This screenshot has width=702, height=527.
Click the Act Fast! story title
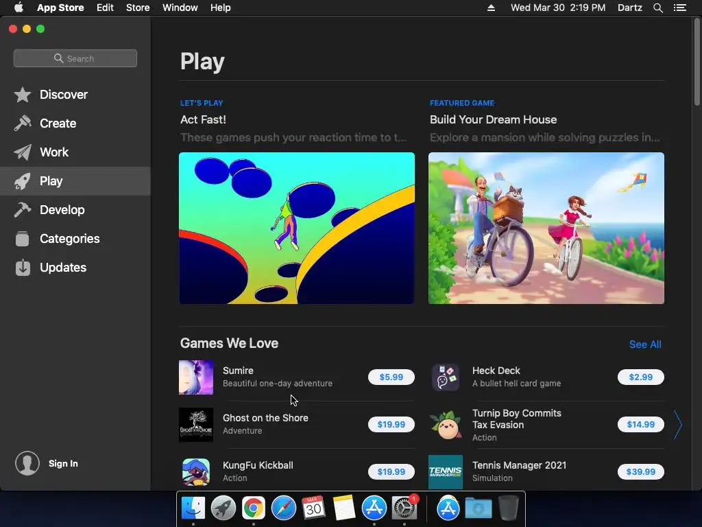pos(203,119)
